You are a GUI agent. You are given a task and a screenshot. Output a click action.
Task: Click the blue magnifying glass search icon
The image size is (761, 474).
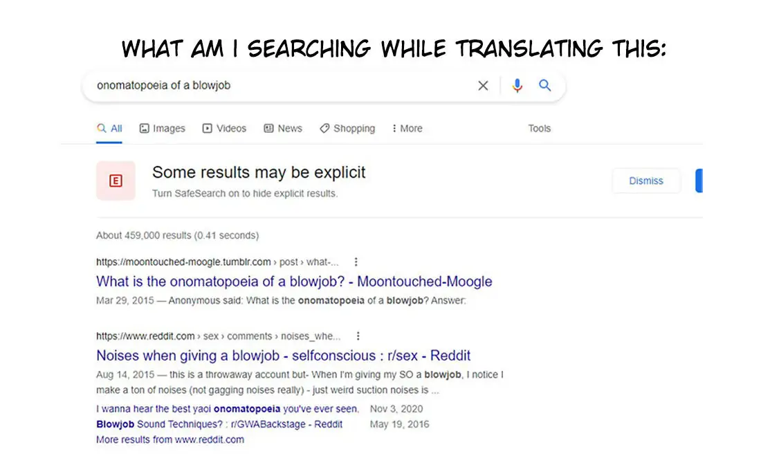[x=545, y=86]
